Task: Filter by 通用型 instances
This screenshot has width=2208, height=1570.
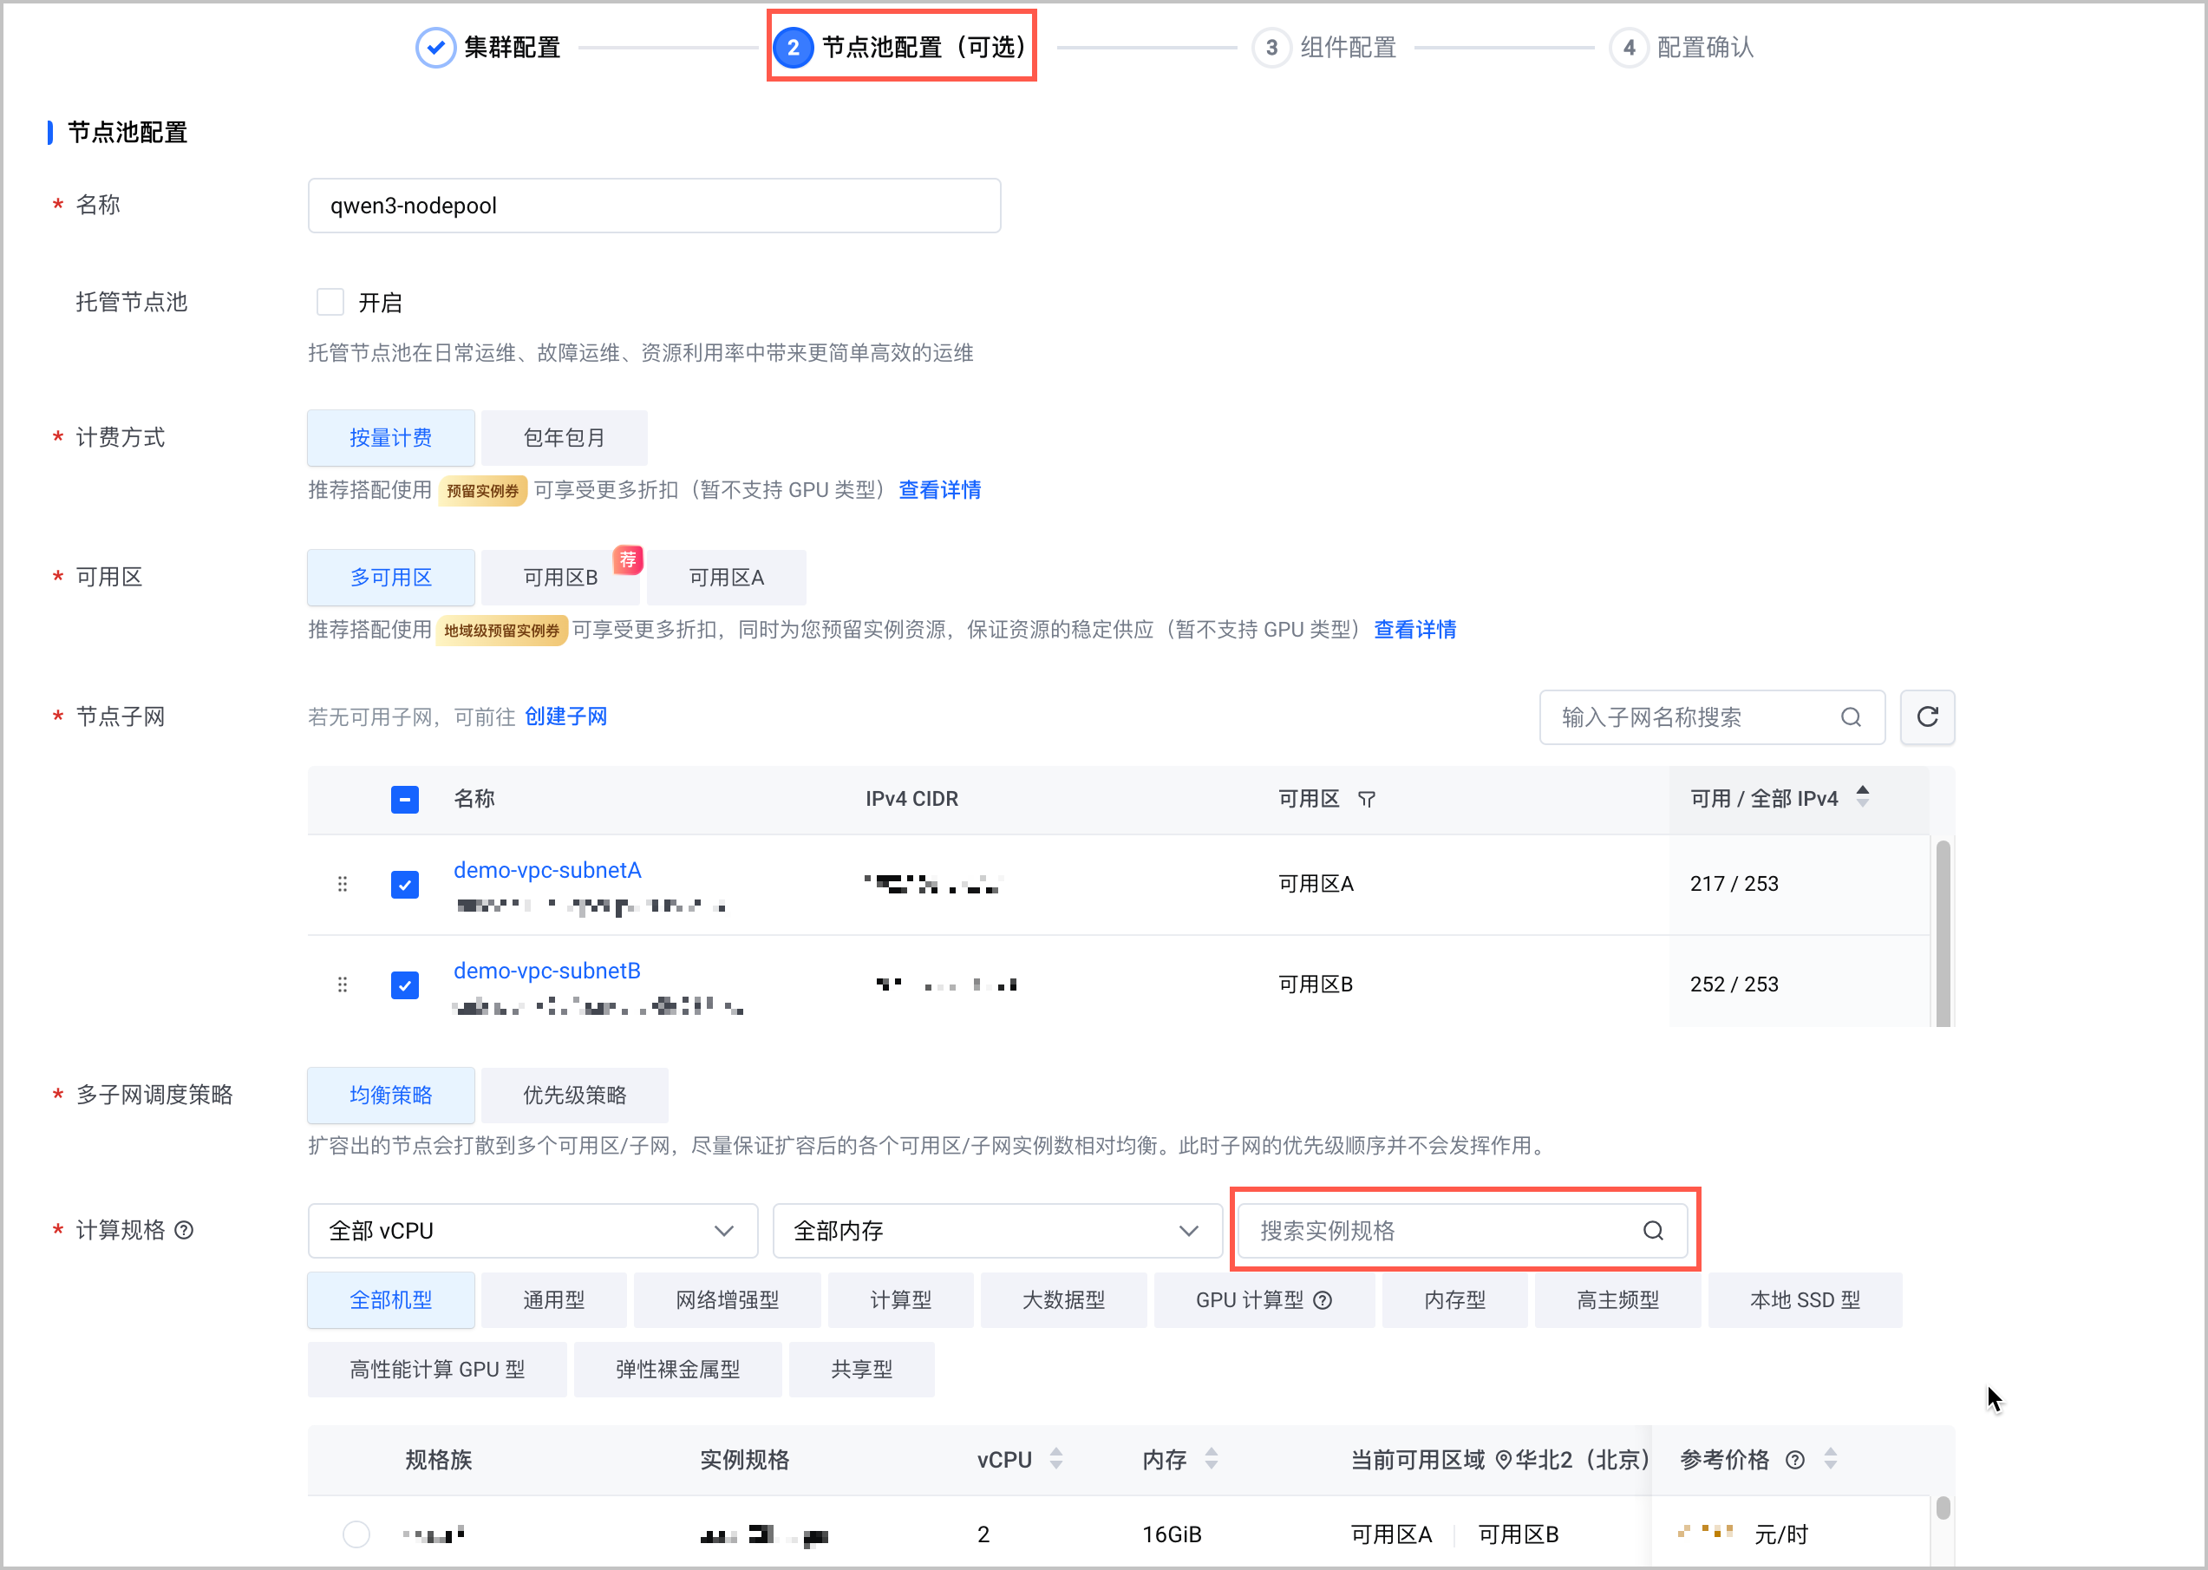Action: pyautogui.click(x=553, y=1300)
